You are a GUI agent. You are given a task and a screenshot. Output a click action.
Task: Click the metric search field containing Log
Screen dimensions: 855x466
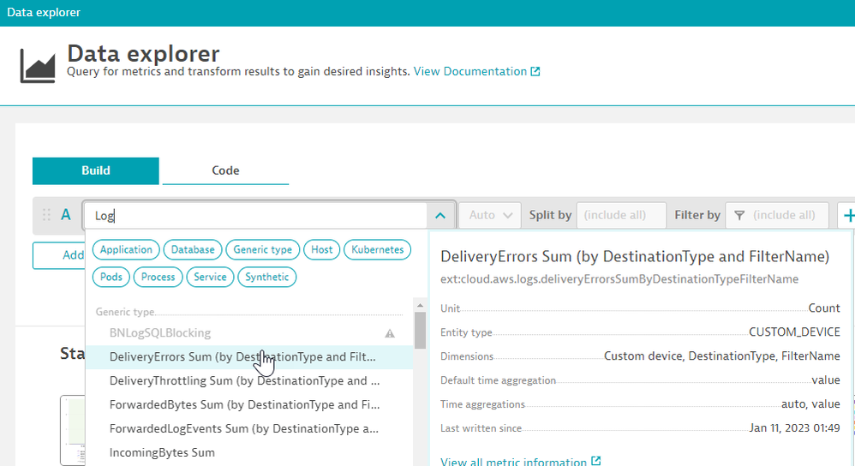[x=257, y=216]
